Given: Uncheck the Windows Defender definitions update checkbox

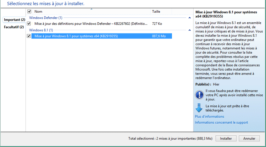Looking at the screenshot, I should [29, 23].
